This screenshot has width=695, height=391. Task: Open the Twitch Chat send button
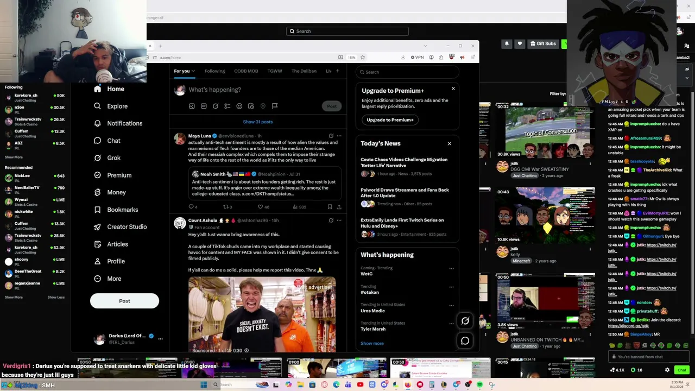[x=682, y=370]
